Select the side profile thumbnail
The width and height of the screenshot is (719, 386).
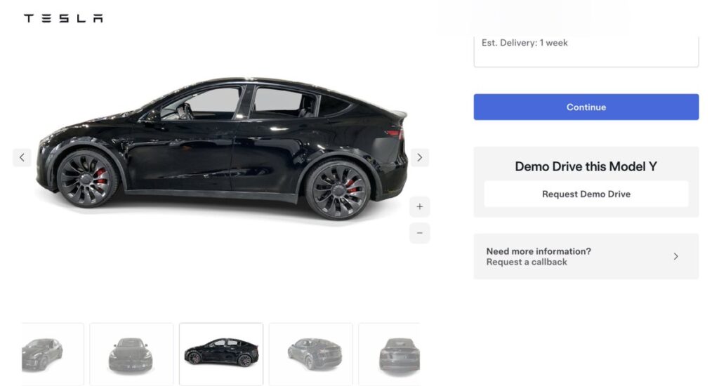tap(221, 354)
